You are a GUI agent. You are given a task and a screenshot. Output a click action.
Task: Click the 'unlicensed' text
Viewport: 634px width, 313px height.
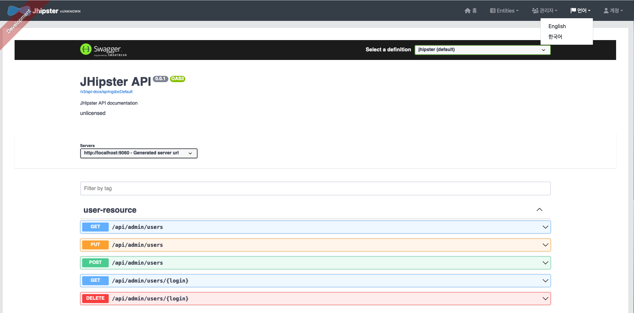point(93,113)
